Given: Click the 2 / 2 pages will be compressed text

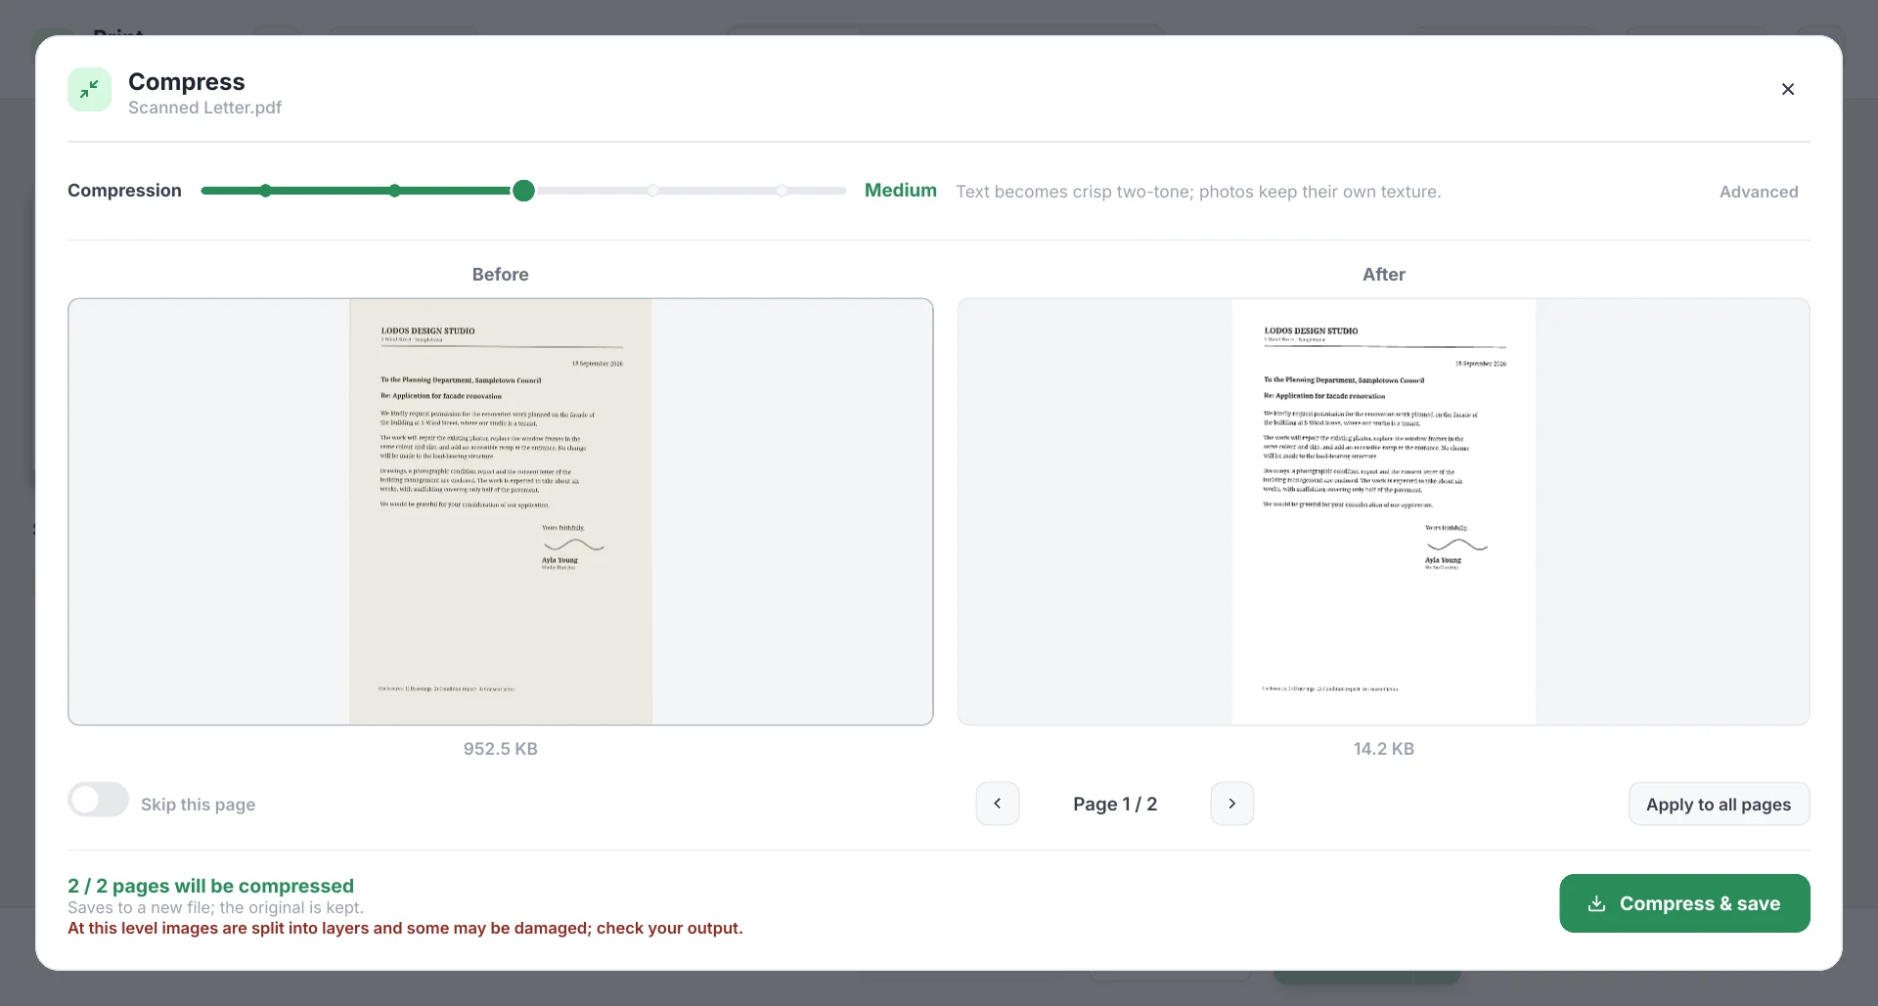Looking at the screenshot, I should pos(210,886).
